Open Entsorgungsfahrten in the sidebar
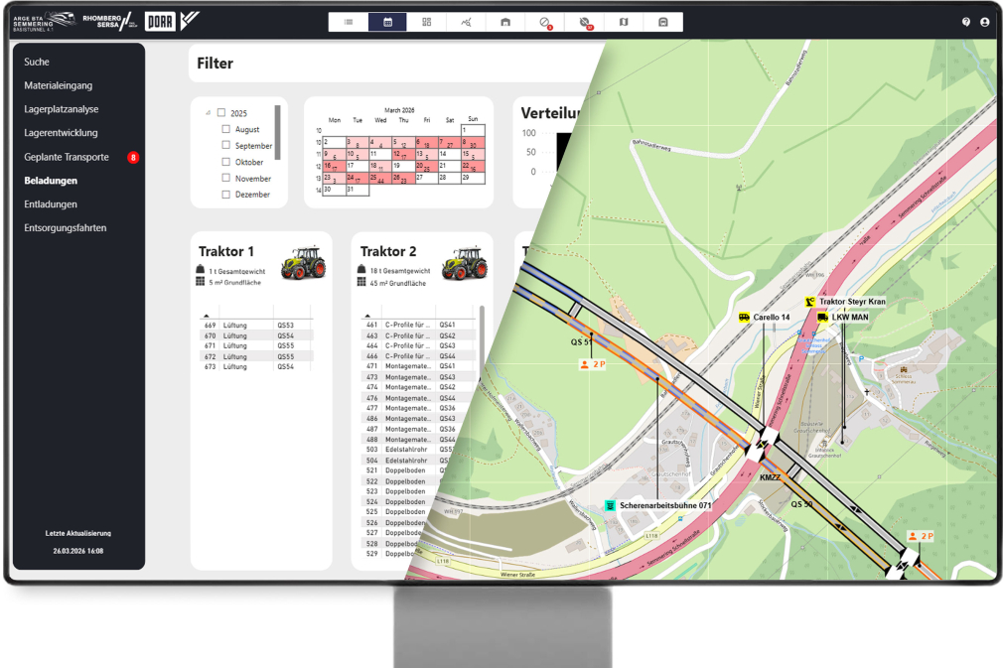 tap(66, 228)
